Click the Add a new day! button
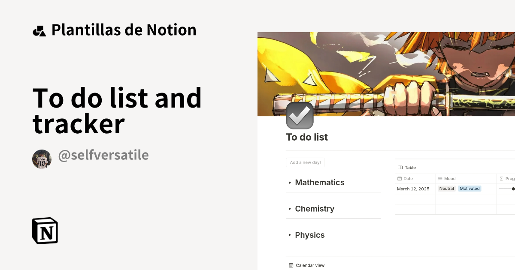The height and width of the screenshot is (270, 515). click(x=305, y=162)
